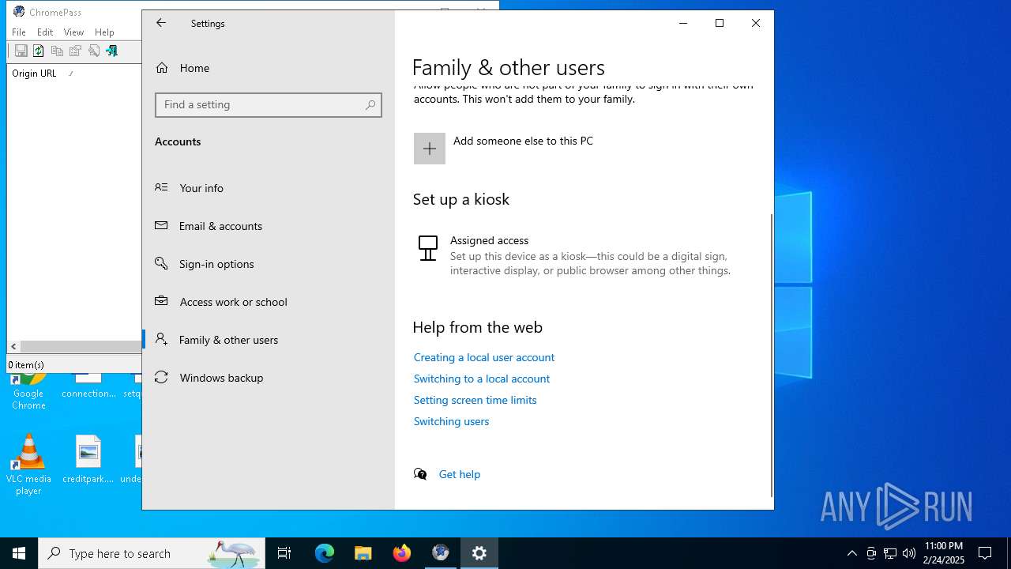Click the back arrow in Settings
Image resolution: width=1011 pixels, height=569 pixels.
coord(161,23)
